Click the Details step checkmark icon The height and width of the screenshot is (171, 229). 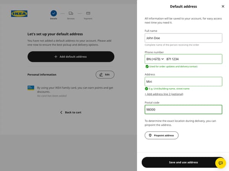click(x=53, y=13)
